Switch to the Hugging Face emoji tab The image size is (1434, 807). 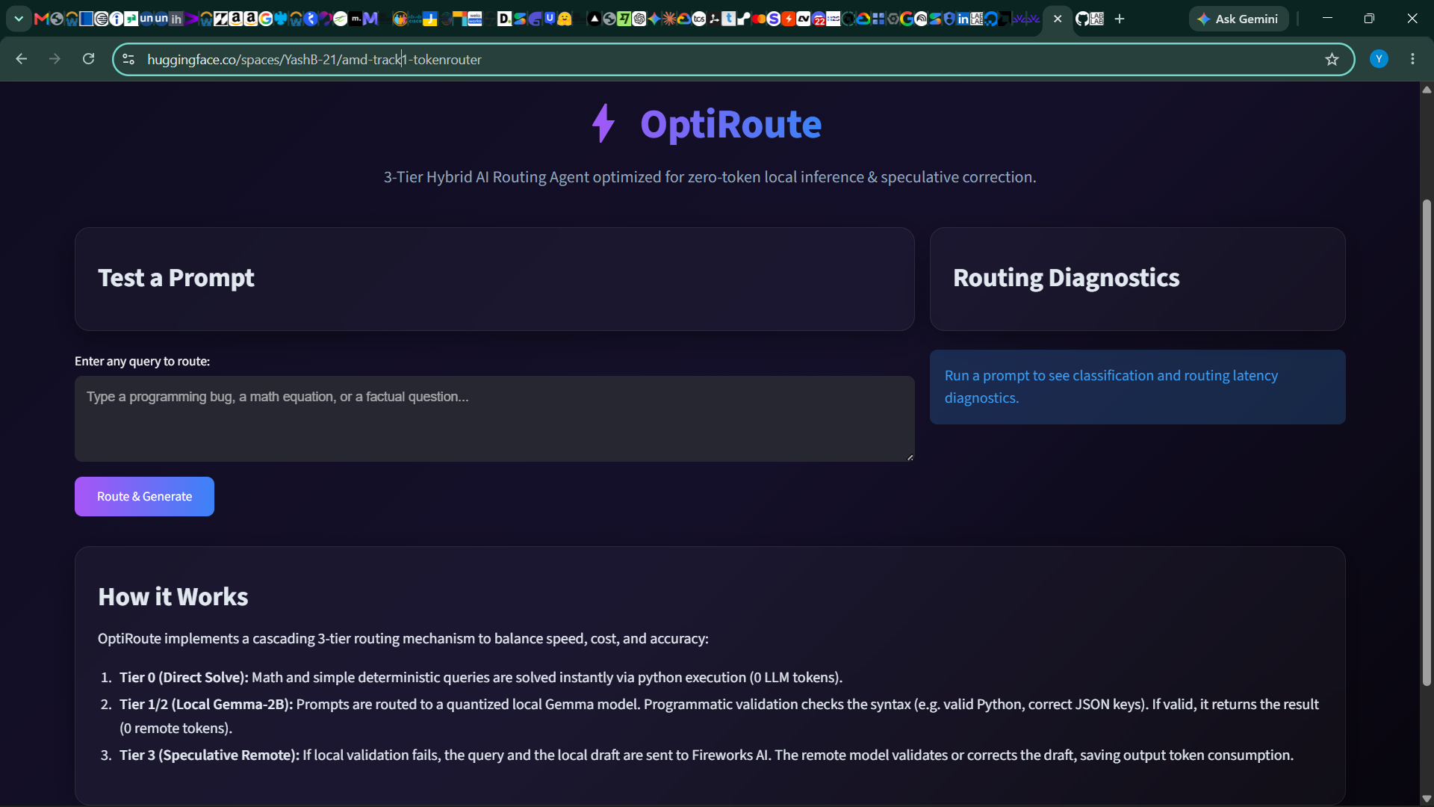pyautogui.click(x=564, y=19)
